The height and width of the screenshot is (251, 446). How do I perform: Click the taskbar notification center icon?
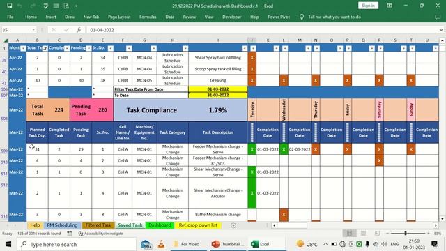434,244
